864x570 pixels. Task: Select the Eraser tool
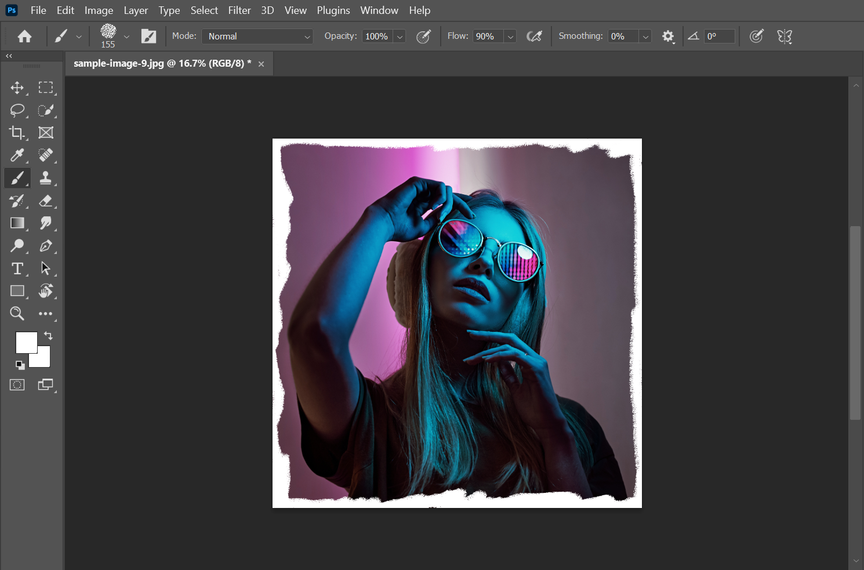(x=45, y=201)
